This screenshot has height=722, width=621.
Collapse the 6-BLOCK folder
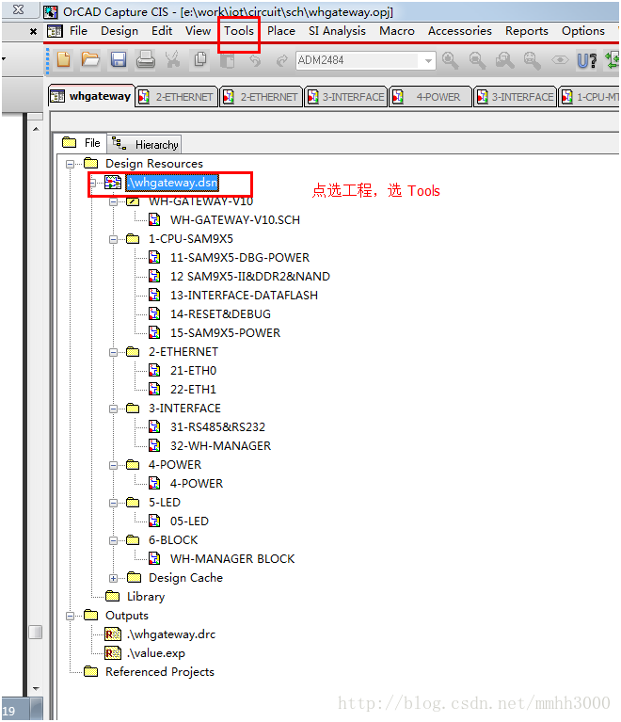click(x=113, y=540)
